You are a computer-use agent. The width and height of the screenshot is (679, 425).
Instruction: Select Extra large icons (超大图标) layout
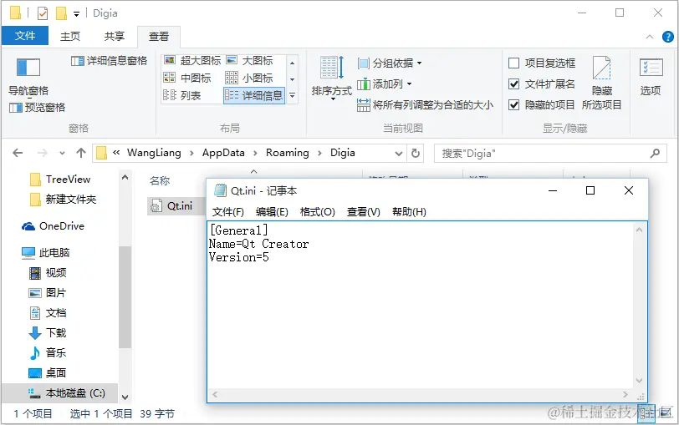192,60
